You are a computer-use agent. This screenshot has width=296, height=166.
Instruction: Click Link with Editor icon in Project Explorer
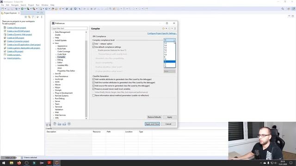click(x=29, y=17)
